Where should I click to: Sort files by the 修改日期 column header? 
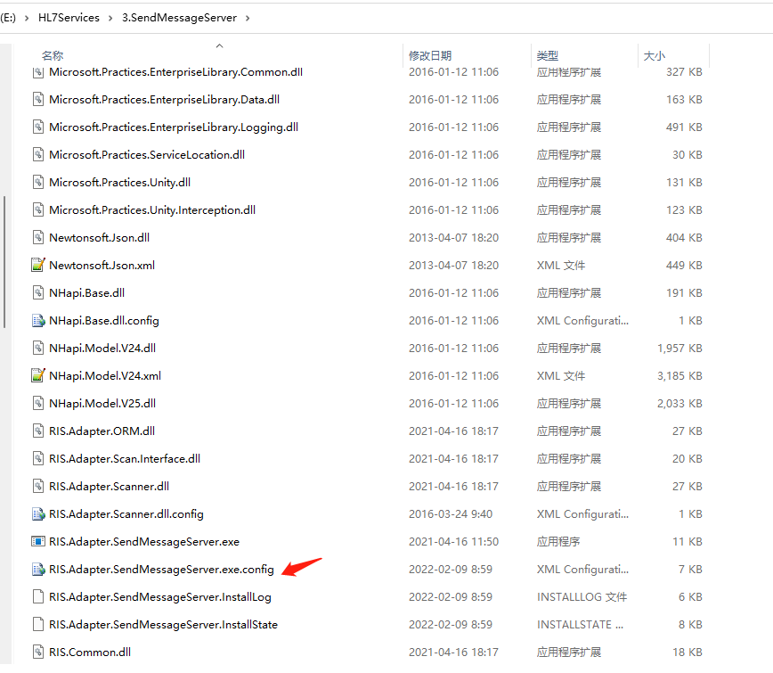430,56
